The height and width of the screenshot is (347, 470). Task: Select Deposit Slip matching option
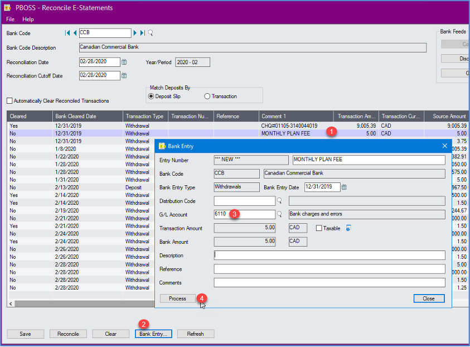151,97
